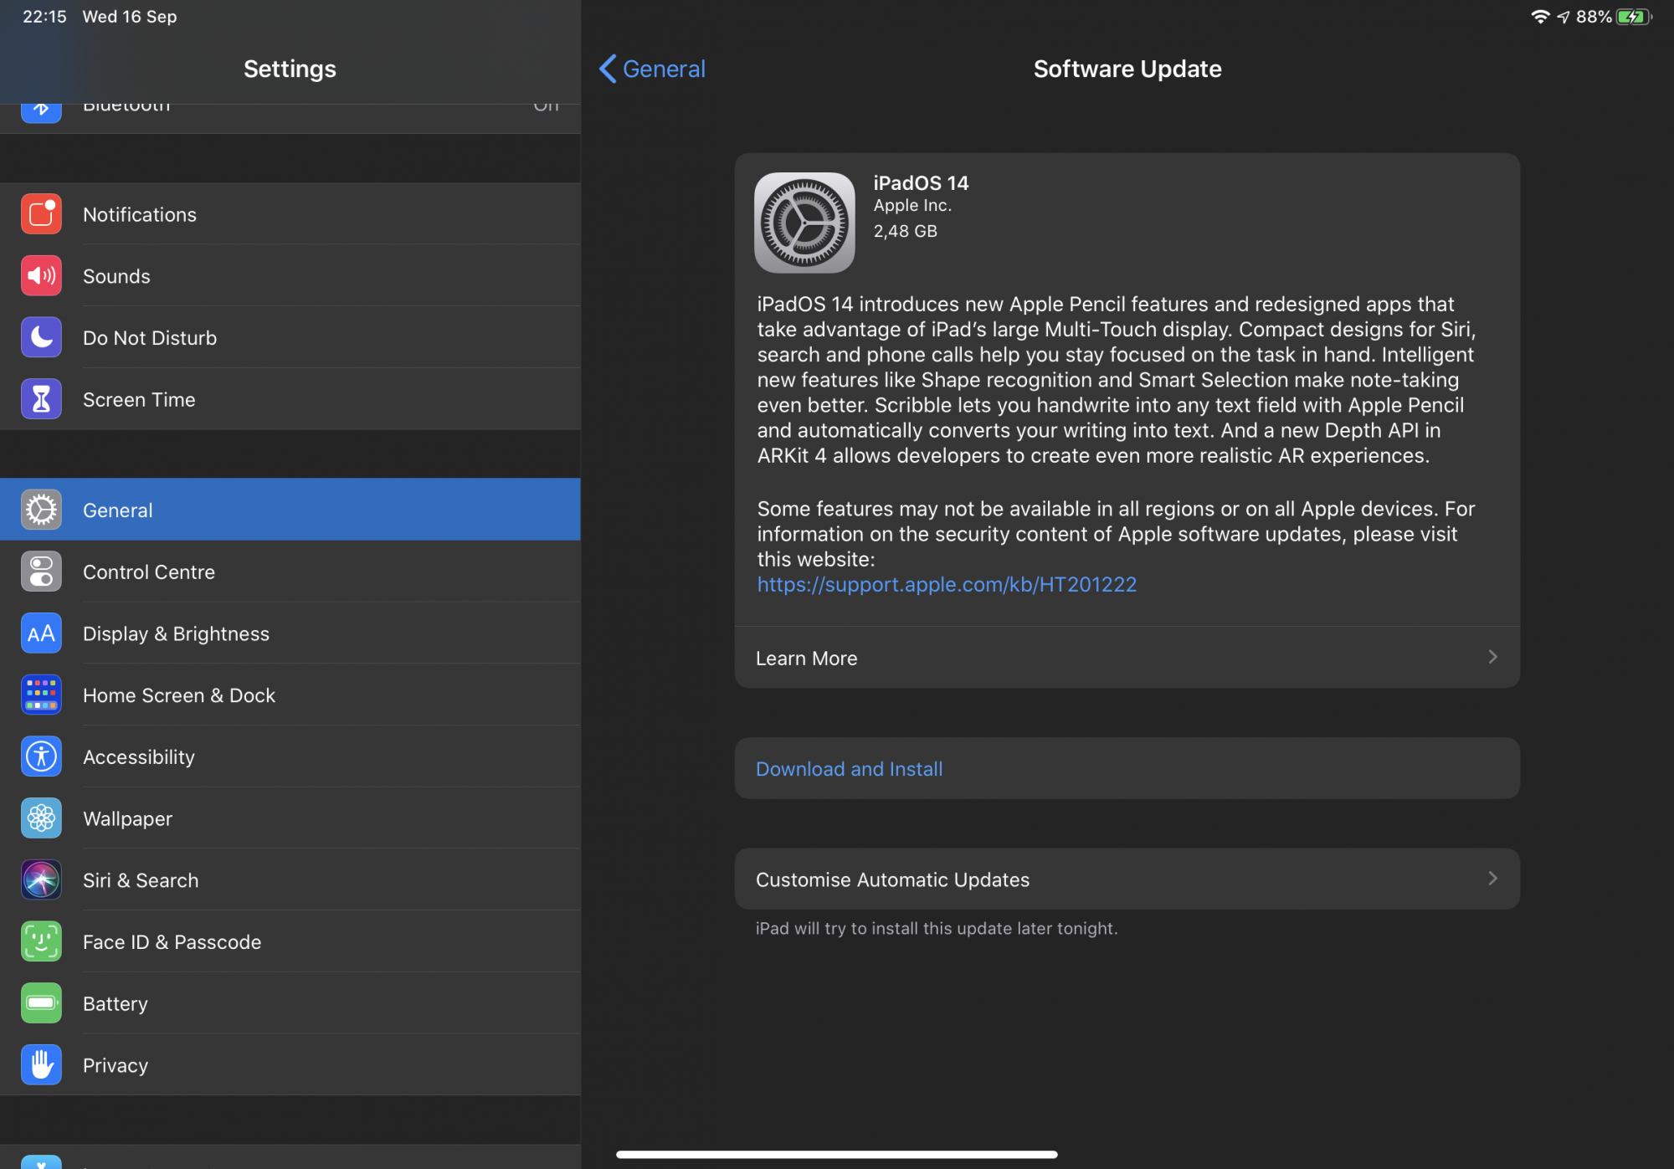Image resolution: width=1674 pixels, height=1169 pixels.
Task: Select the highlighted General row
Action: [290, 510]
